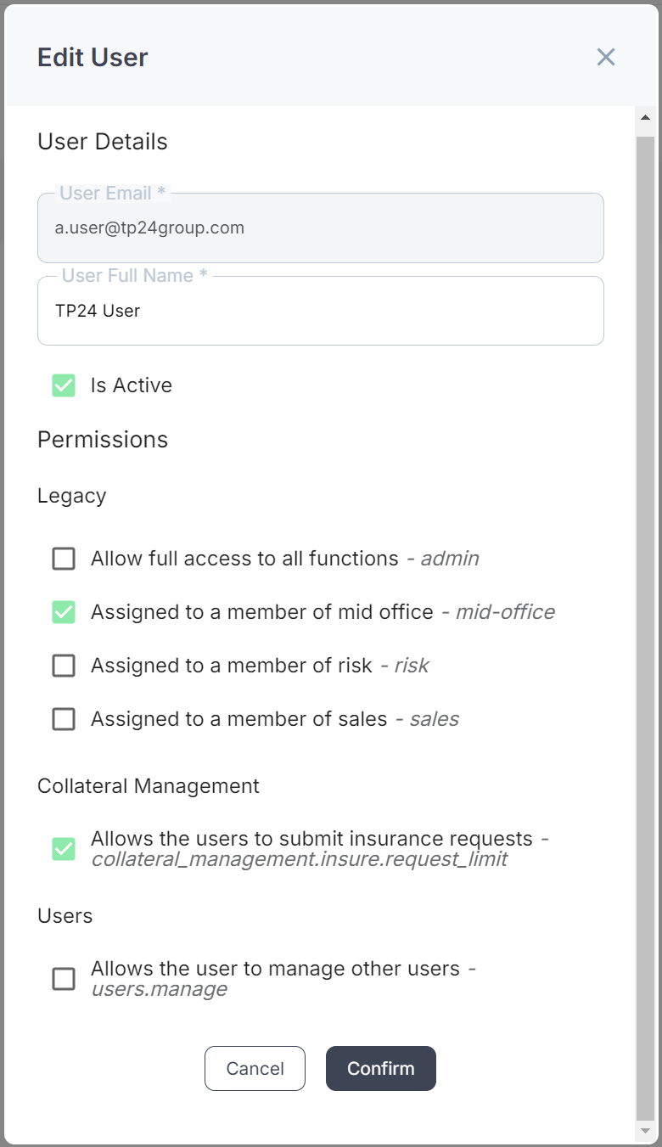Click the greyed-out User Email field
This screenshot has width=662, height=1147.
pos(321,228)
